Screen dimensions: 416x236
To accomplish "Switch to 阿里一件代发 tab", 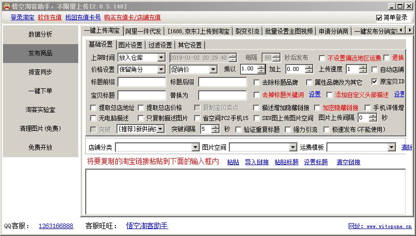I will [x=143, y=31].
